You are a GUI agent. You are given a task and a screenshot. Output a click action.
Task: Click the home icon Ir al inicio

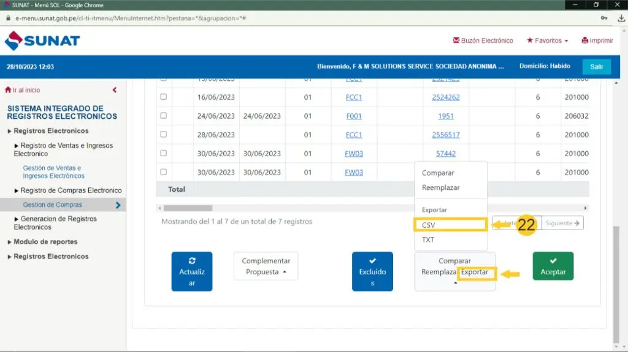click(x=9, y=90)
